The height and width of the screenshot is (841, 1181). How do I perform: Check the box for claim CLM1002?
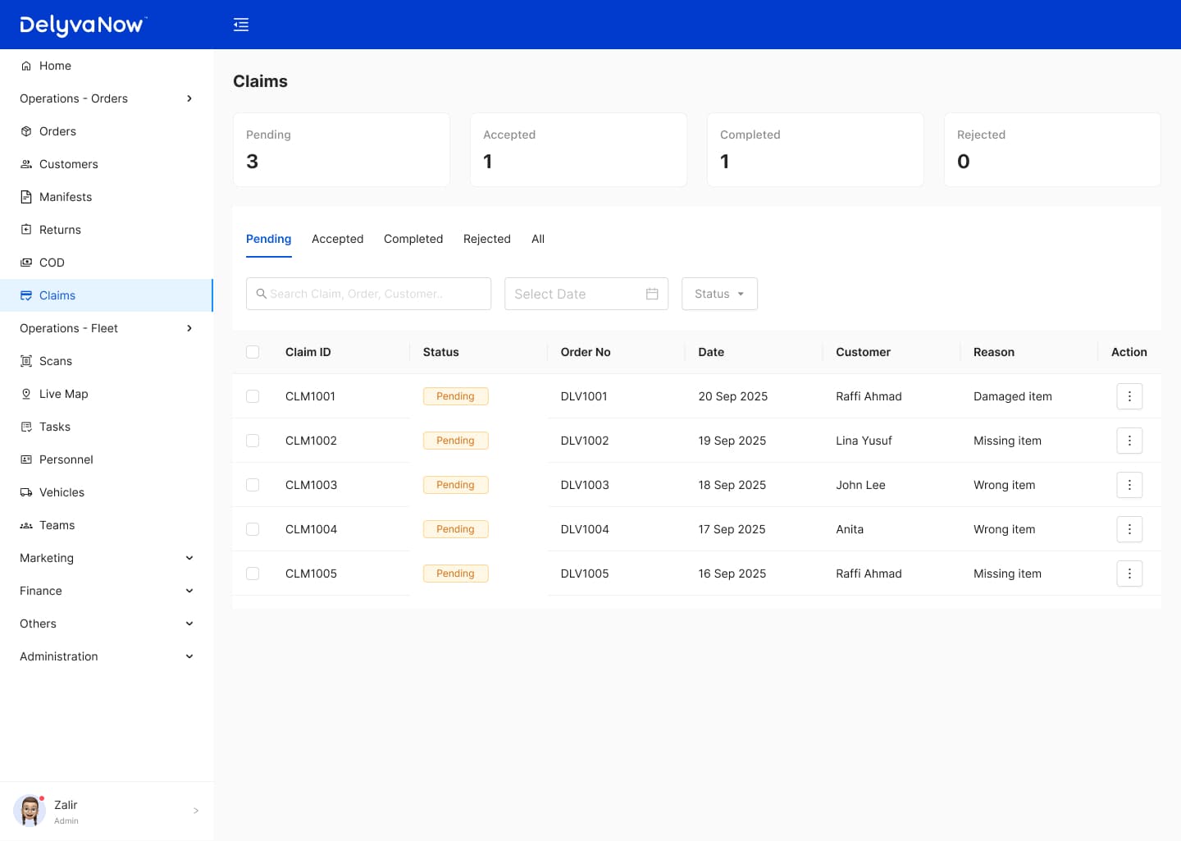tap(253, 441)
